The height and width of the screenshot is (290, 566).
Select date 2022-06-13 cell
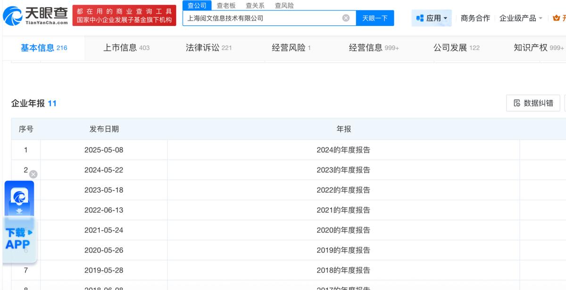pyautogui.click(x=104, y=210)
